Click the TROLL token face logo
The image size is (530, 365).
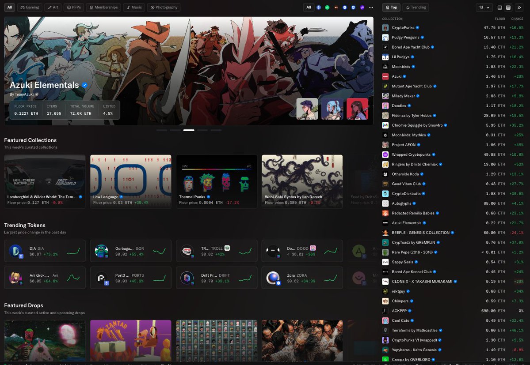(x=187, y=251)
